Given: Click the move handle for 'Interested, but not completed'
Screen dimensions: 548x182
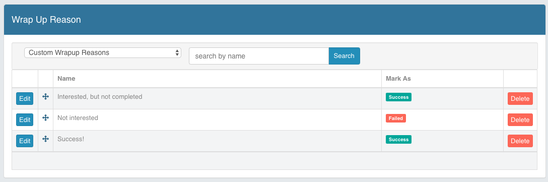Looking at the screenshot, I should [x=45, y=97].
